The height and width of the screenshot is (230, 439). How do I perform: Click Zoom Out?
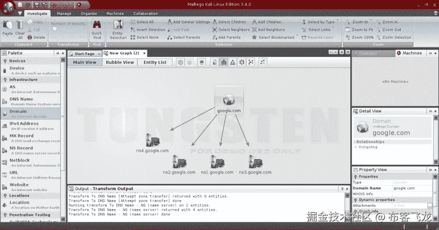[x=389, y=29]
